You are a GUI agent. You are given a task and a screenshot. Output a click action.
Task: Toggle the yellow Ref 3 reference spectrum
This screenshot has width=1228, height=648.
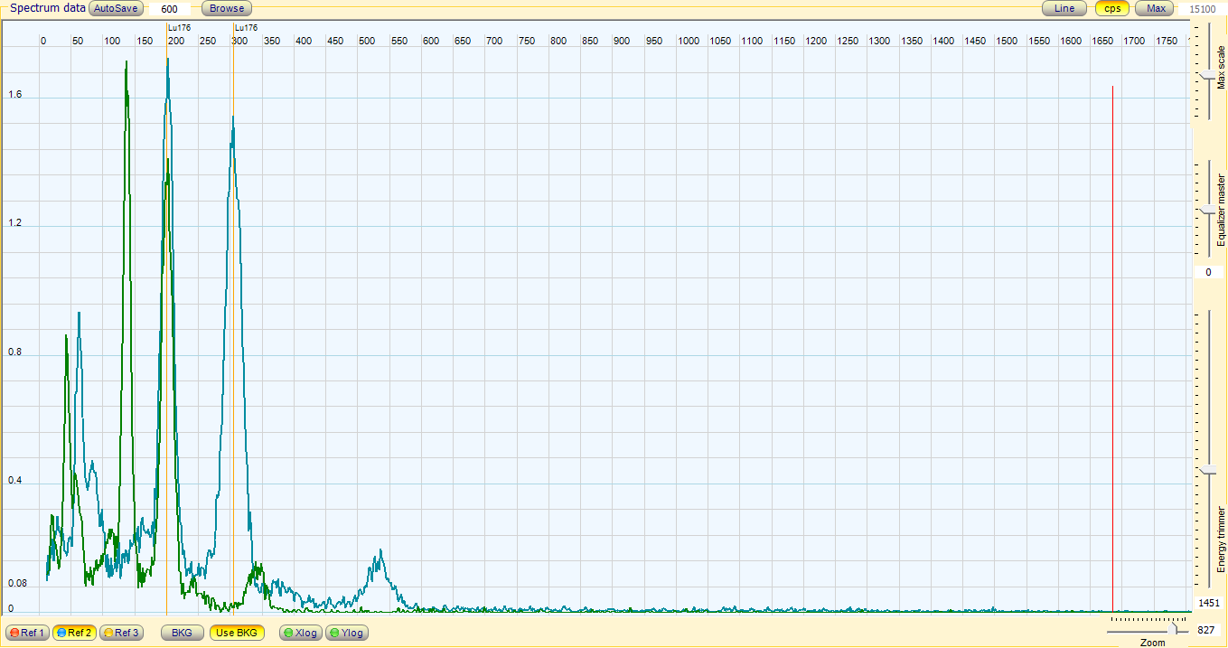(x=121, y=633)
